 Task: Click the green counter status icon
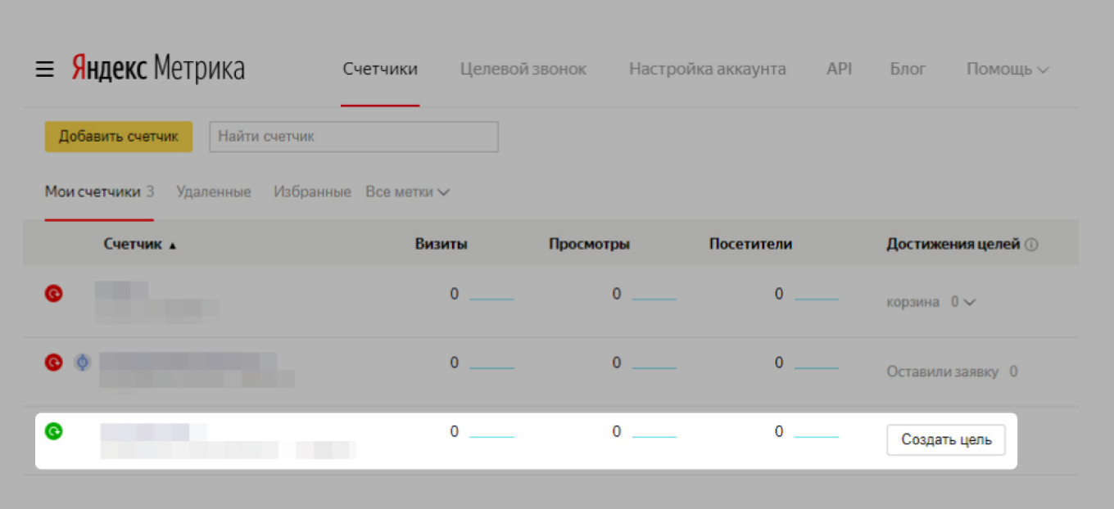click(53, 430)
